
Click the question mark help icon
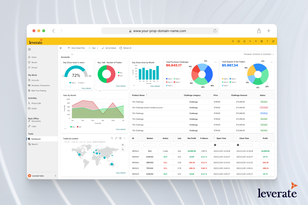tap(267, 41)
